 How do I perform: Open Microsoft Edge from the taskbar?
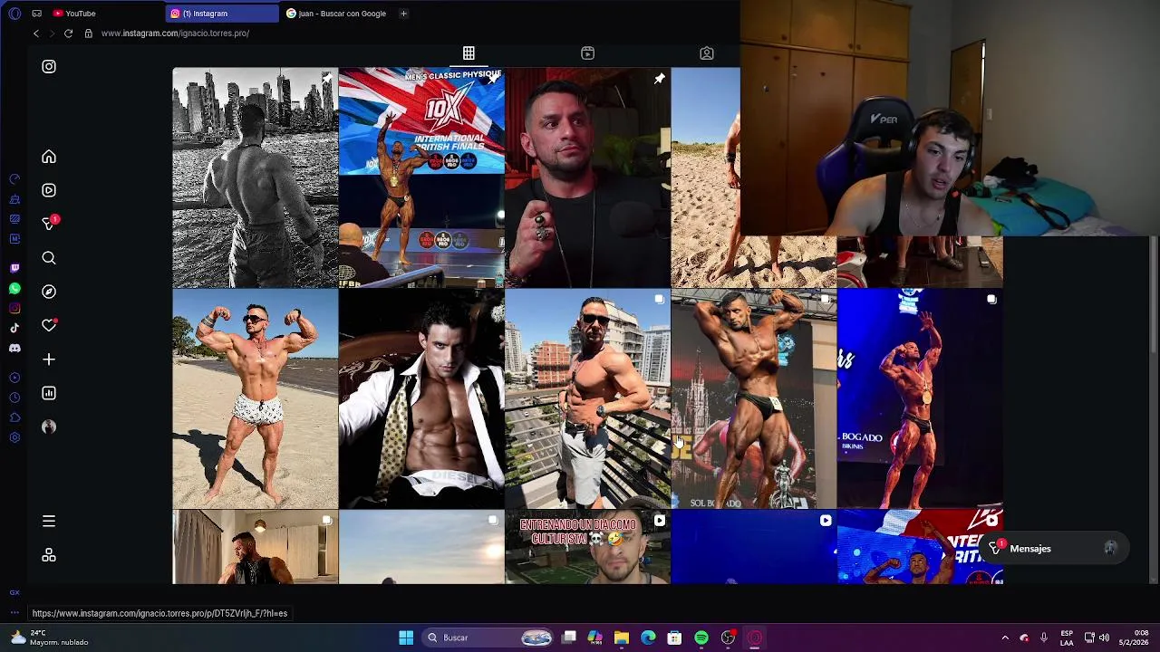point(648,638)
